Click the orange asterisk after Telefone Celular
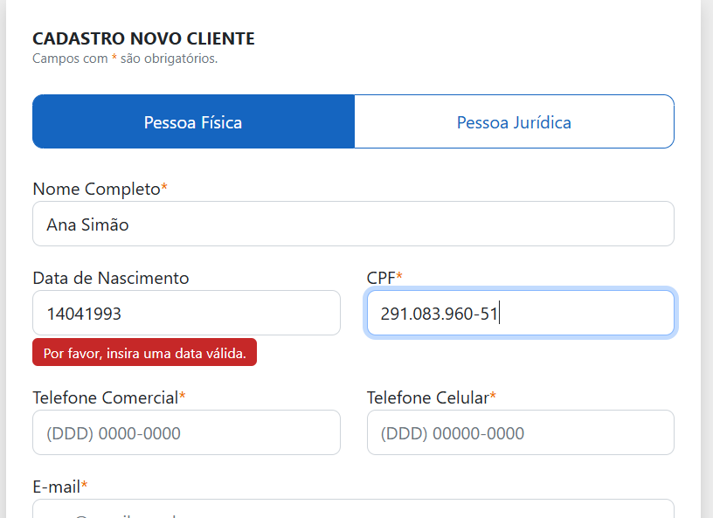 click(x=493, y=397)
